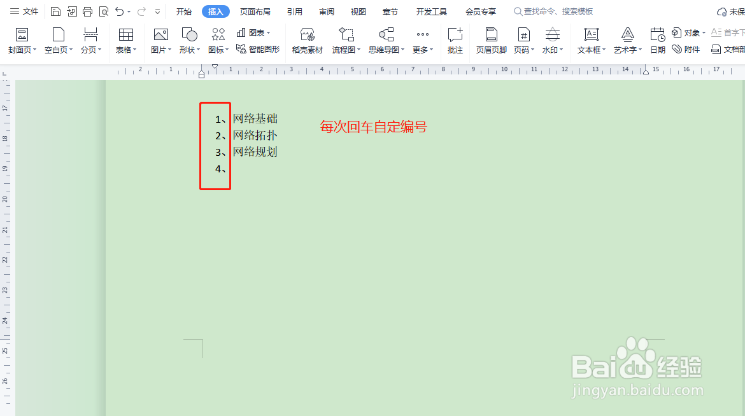Click the cloud unsaved status icon
Screen dimensions: 745x416
coord(721,12)
